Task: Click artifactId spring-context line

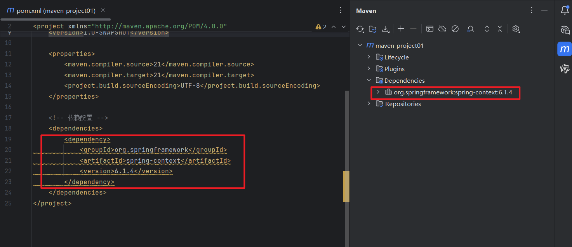Action: click(155, 160)
